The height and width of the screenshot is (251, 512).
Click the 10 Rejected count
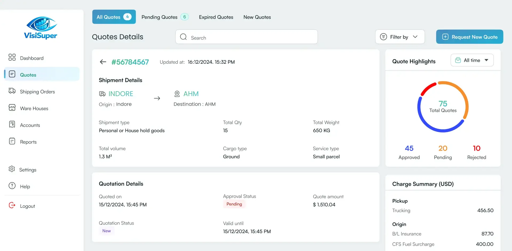coord(477,148)
